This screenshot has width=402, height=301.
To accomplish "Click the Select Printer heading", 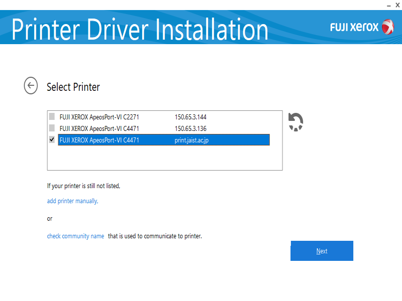I will click(73, 87).
